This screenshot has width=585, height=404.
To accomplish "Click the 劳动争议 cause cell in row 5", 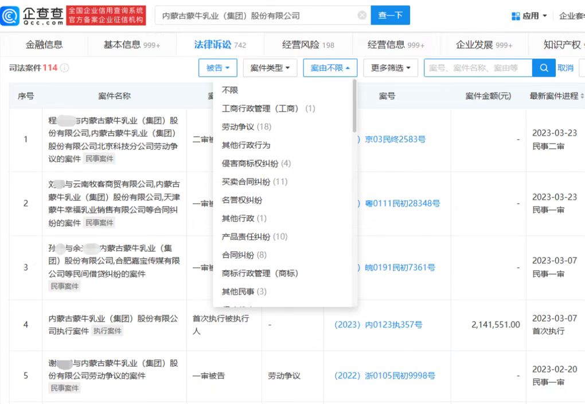I will pyautogui.click(x=284, y=376).
